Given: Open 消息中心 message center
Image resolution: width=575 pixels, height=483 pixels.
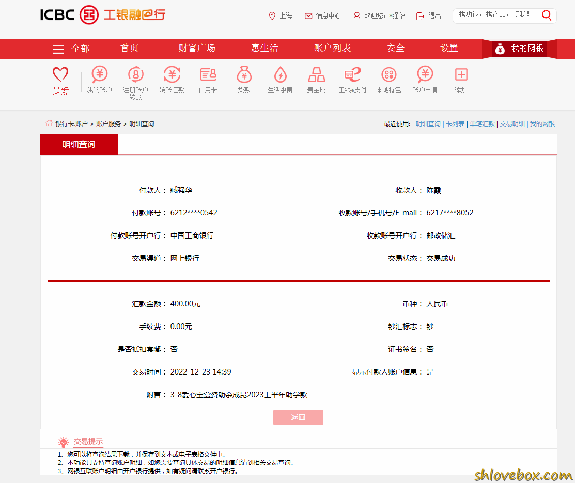Looking at the screenshot, I should pos(323,16).
